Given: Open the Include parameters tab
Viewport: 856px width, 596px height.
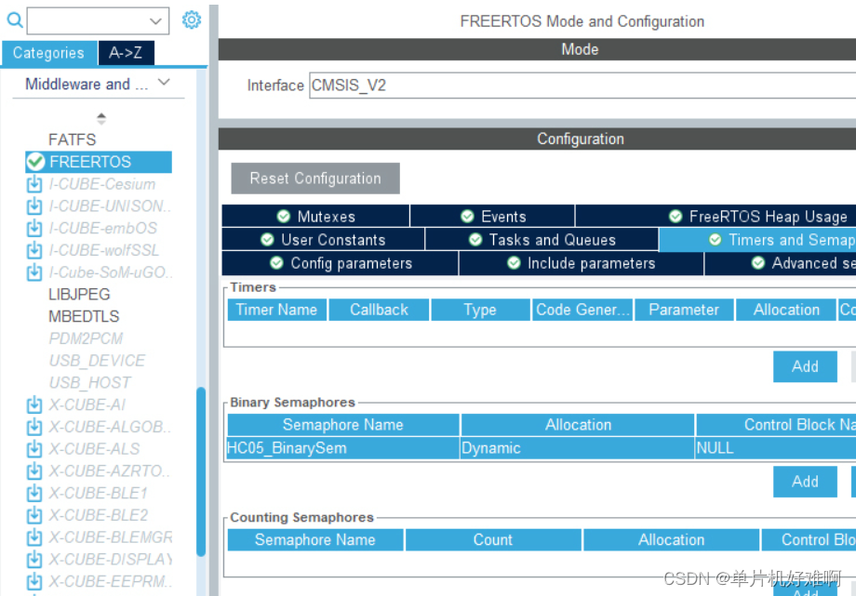Looking at the screenshot, I should click(582, 263).
